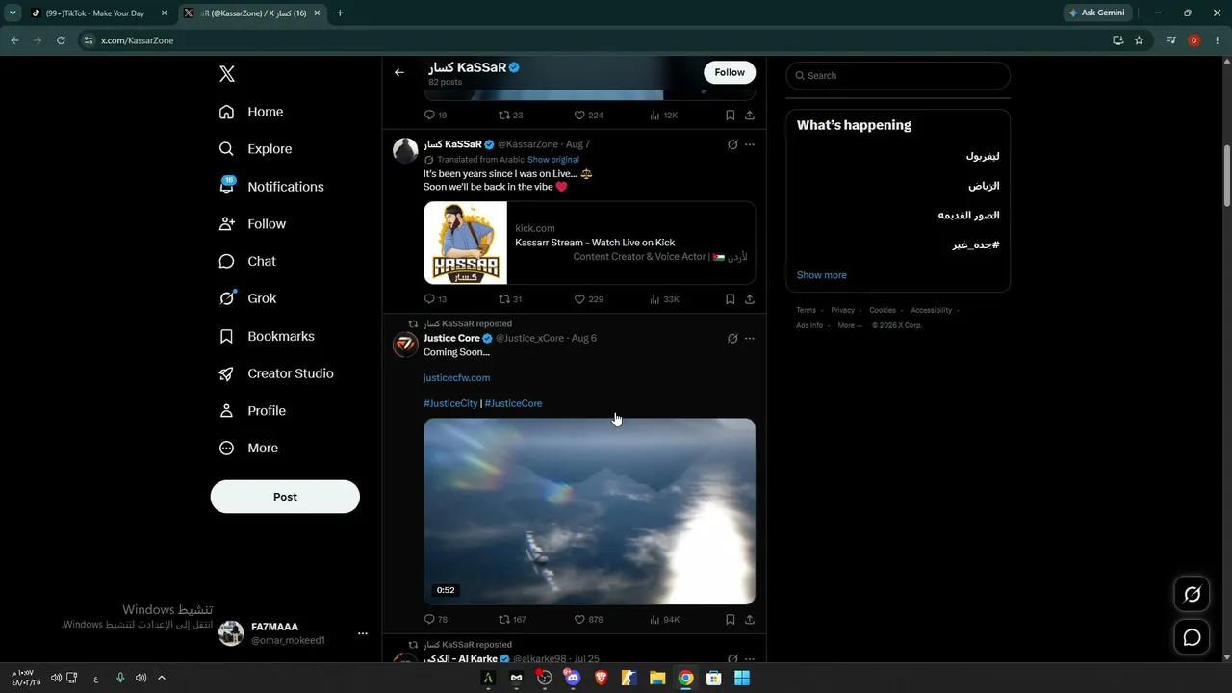
Task: Show original Arabic text of the post
Action: click(553, 160)
